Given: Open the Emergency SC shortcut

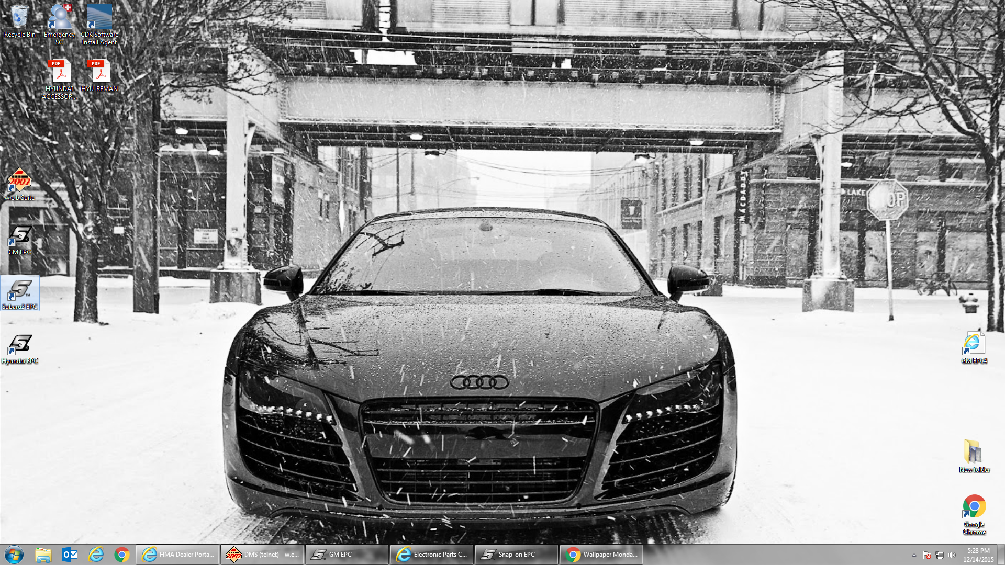Looking at the screenshot, I should tap(59, 24).
